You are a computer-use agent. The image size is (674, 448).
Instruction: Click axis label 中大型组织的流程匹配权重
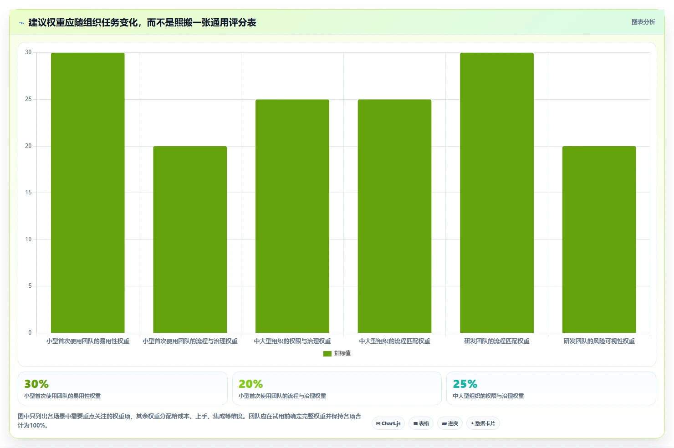[x=394, y=341]
